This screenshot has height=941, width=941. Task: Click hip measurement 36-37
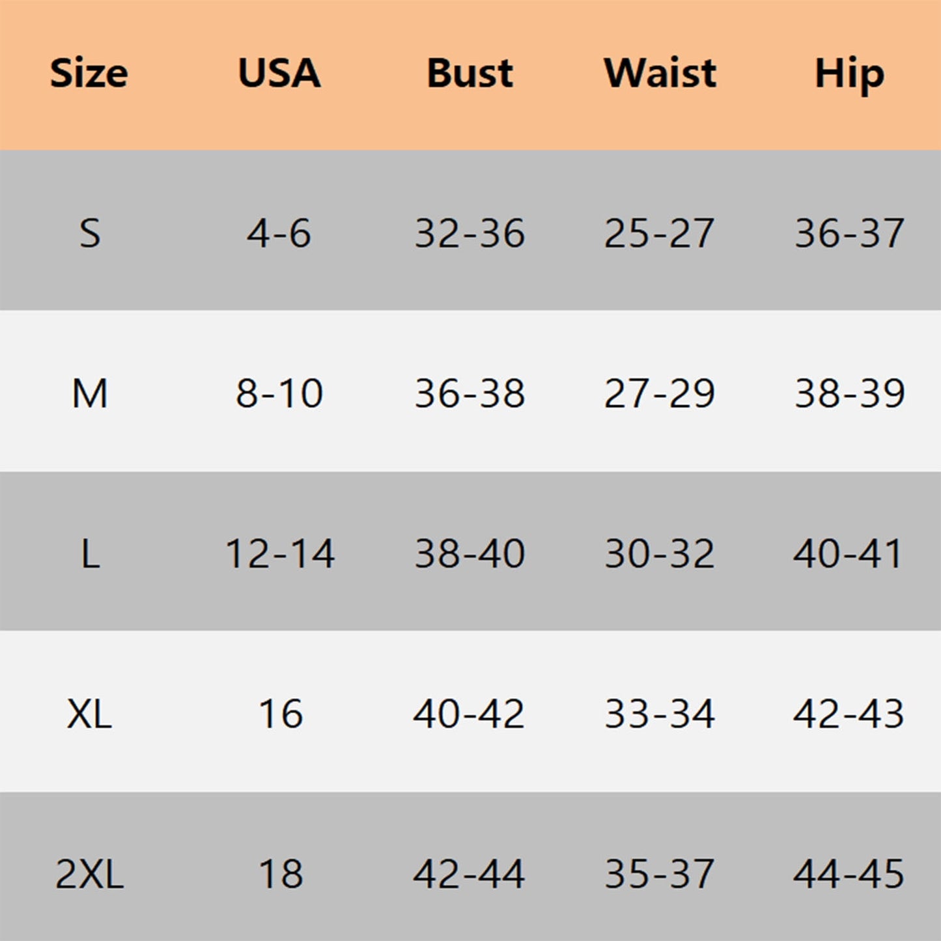click(850, 233)
